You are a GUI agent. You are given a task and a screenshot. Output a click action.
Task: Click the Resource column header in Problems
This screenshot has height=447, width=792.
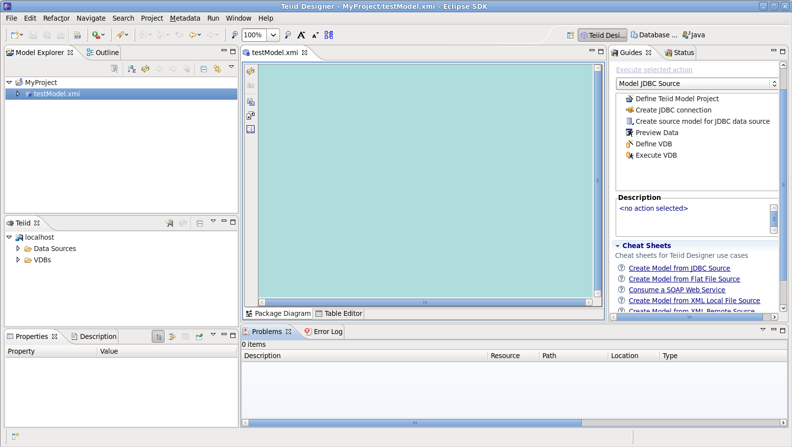[513, 356]
